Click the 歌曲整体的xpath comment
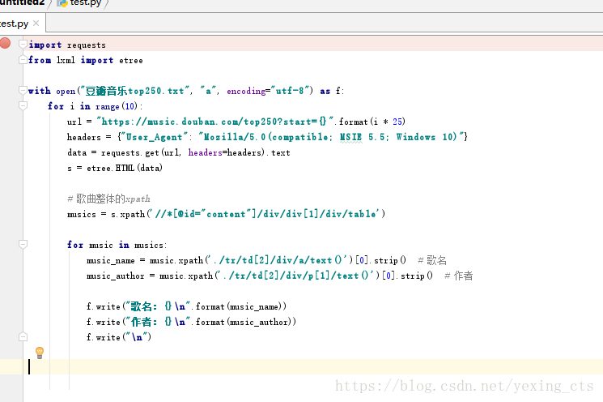 tap(108, 199)
